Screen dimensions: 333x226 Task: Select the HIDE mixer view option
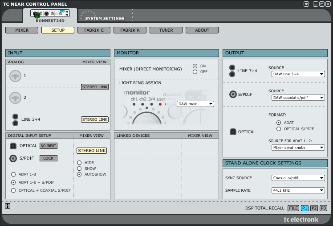(79, 163)
